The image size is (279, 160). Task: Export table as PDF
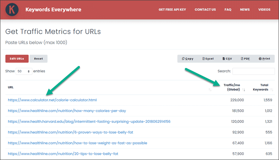pos(245,59)
